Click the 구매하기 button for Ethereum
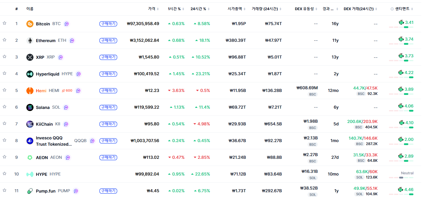The height and width of the screenshot is (197, 426). 108,41
